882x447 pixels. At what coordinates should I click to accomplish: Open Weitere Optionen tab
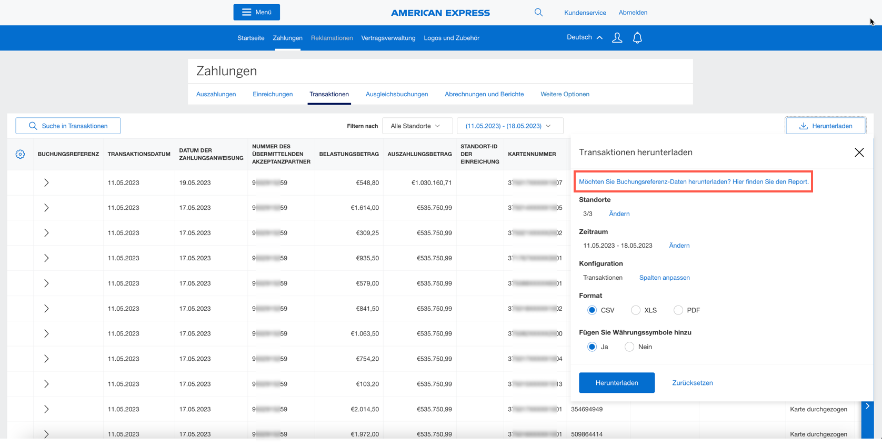(x=565, y=94)
